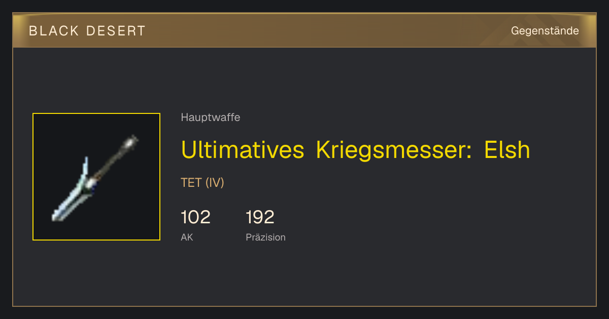Click the dark handle pommel of the knife icon
The image size is (609, 319).
[x=133, y=140]
